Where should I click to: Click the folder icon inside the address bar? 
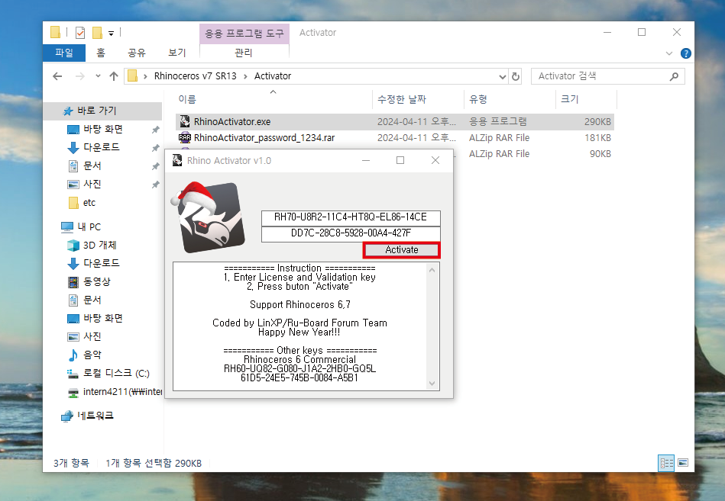click(133, 75)
